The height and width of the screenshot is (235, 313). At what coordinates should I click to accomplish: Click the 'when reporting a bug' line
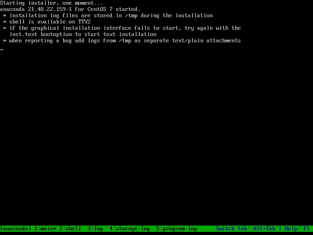[x=125, y=41]
